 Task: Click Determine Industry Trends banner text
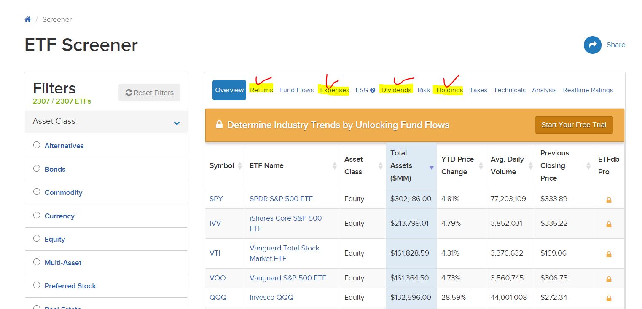tap(338, 125)
